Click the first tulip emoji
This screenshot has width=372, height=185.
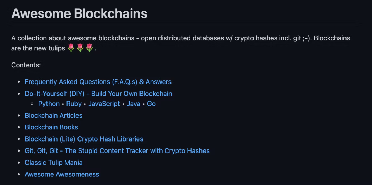[x=71, y=48]
